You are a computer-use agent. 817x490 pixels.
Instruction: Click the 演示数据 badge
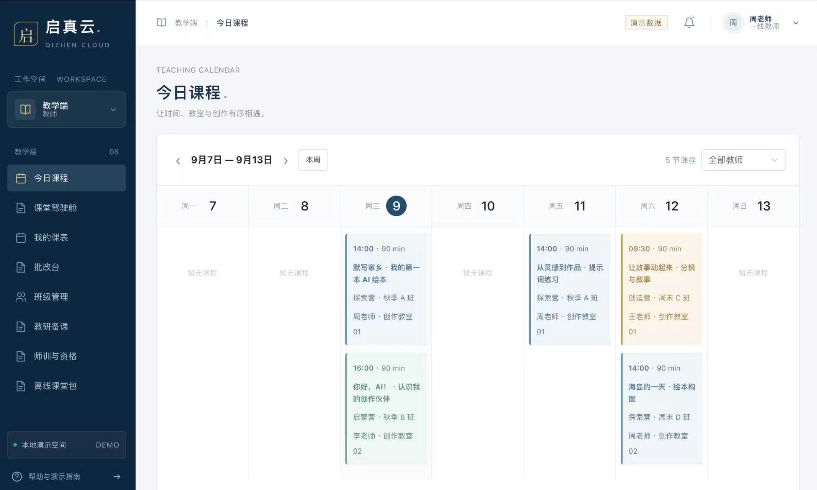click(x=646, y=23)
